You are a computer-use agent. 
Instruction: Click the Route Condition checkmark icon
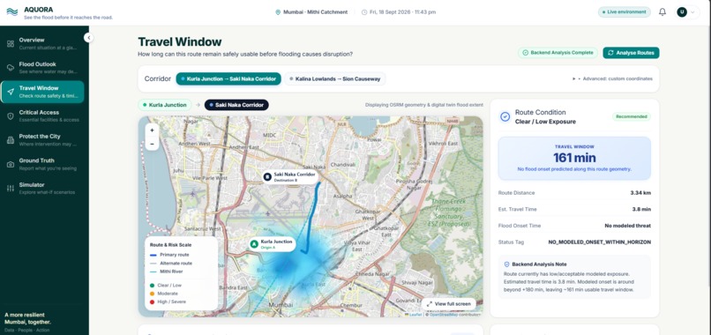tap(505, 116)
